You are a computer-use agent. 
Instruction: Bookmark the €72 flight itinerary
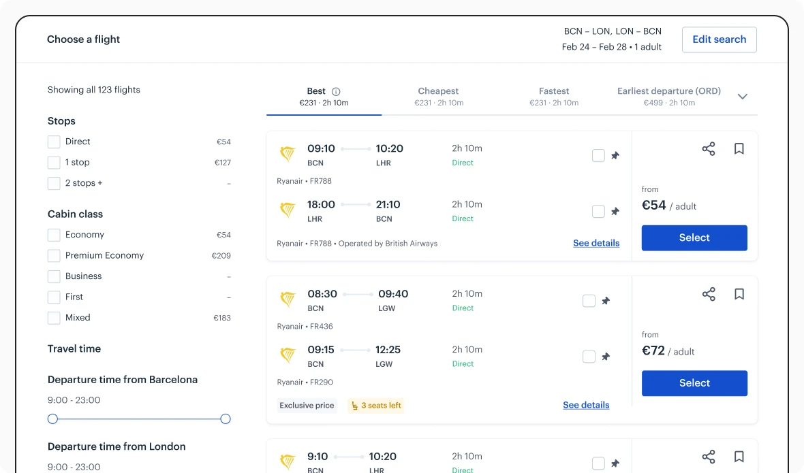(739, 294)
